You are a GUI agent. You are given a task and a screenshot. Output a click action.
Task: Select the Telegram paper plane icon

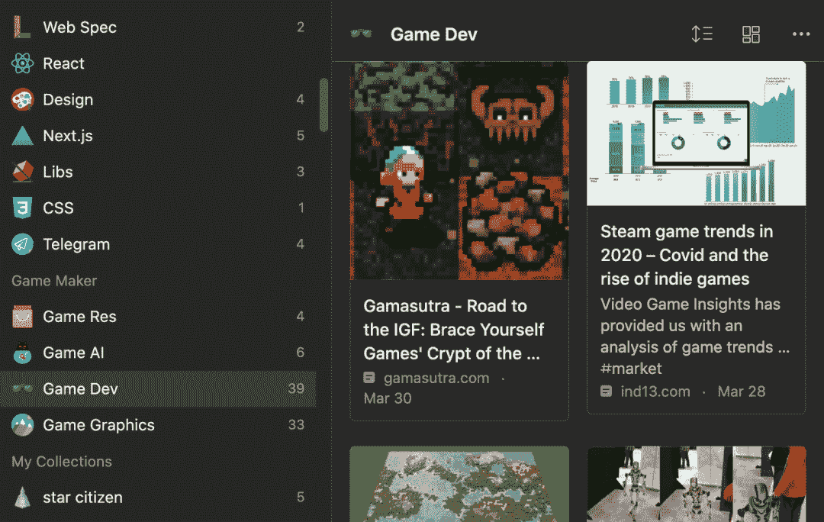click(x=23, y=244)
